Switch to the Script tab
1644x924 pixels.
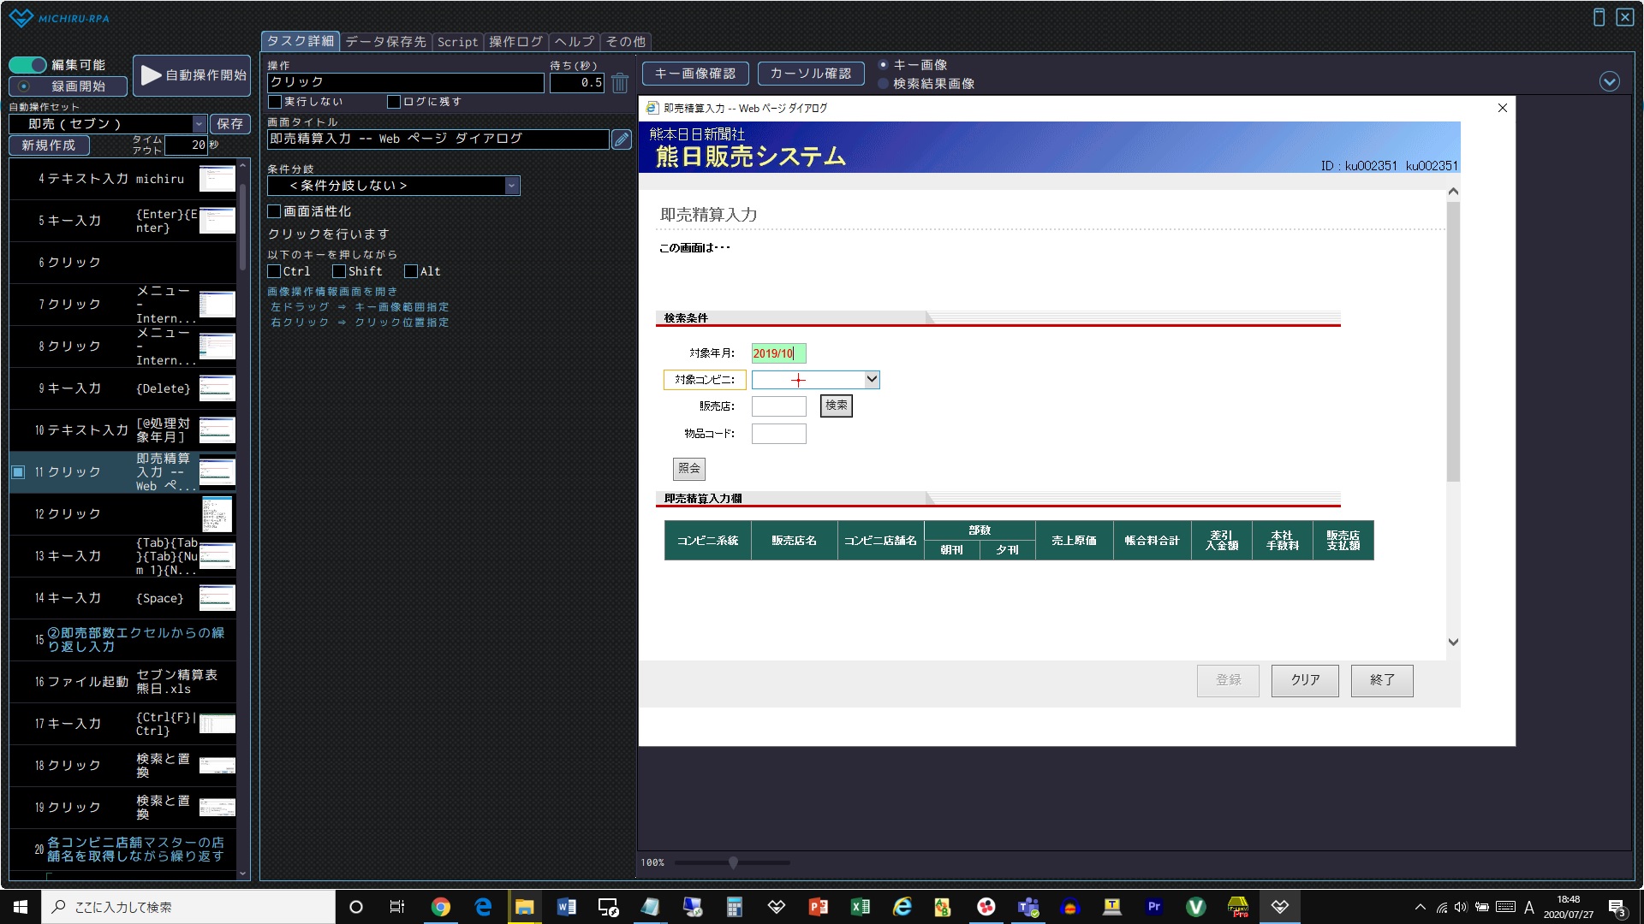tap(457, 42)
